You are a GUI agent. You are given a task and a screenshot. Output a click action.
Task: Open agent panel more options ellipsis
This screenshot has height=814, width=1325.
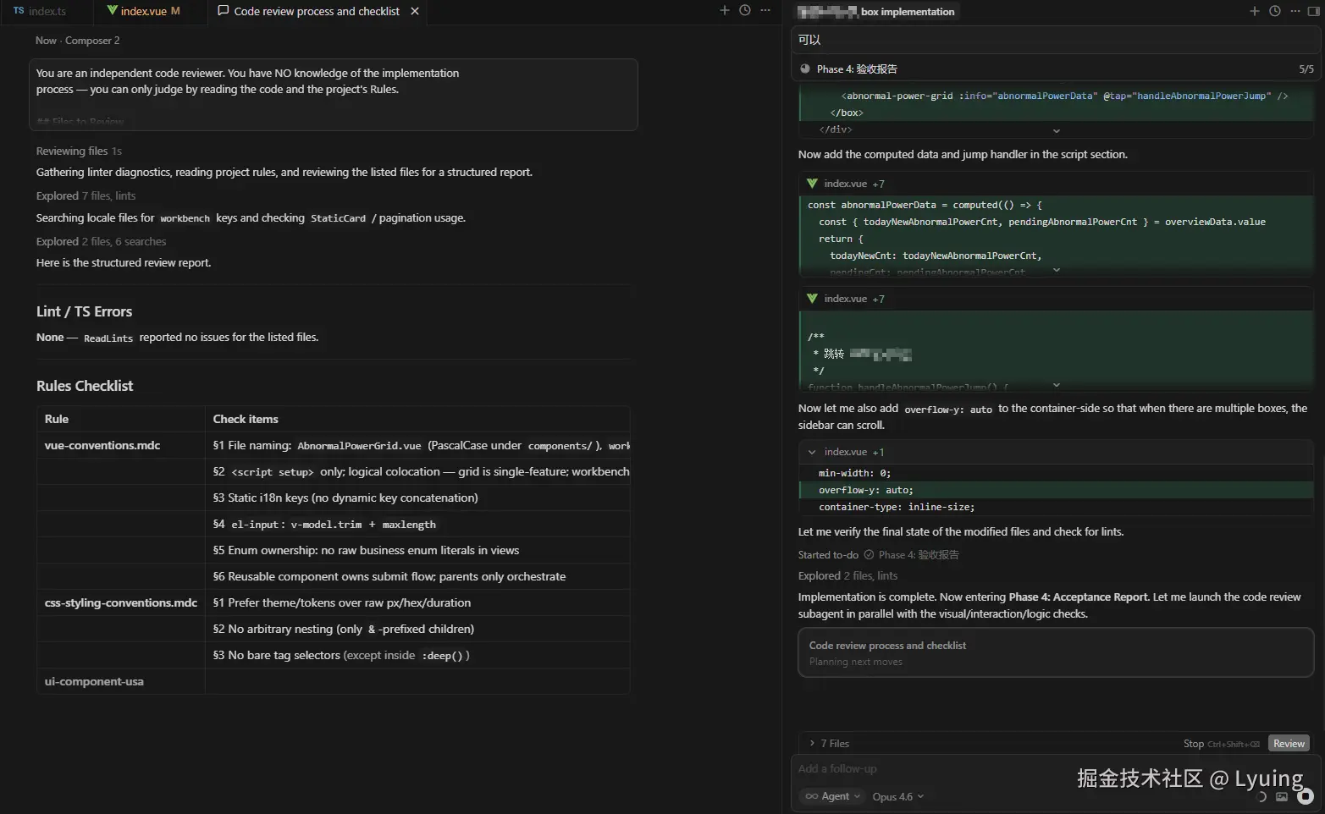[x=1295, y=11]
